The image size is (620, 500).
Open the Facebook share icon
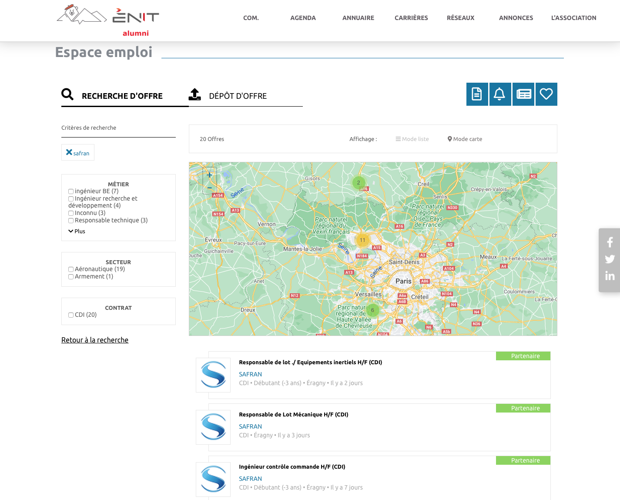(x=610, y=242)
